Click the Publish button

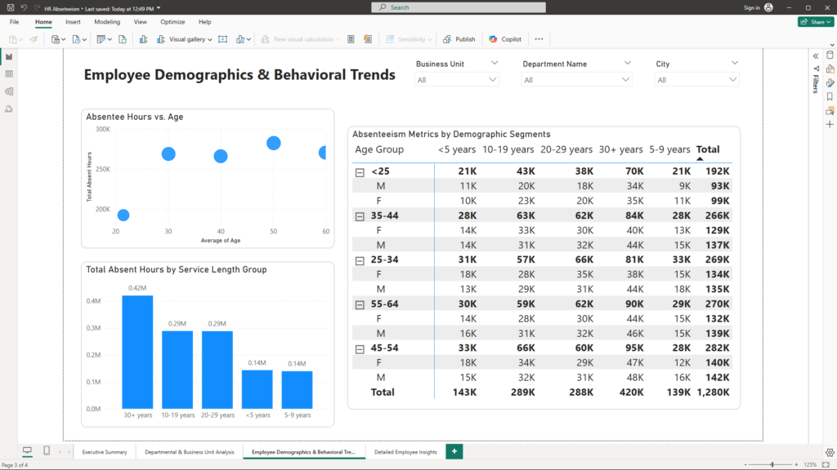459,39
